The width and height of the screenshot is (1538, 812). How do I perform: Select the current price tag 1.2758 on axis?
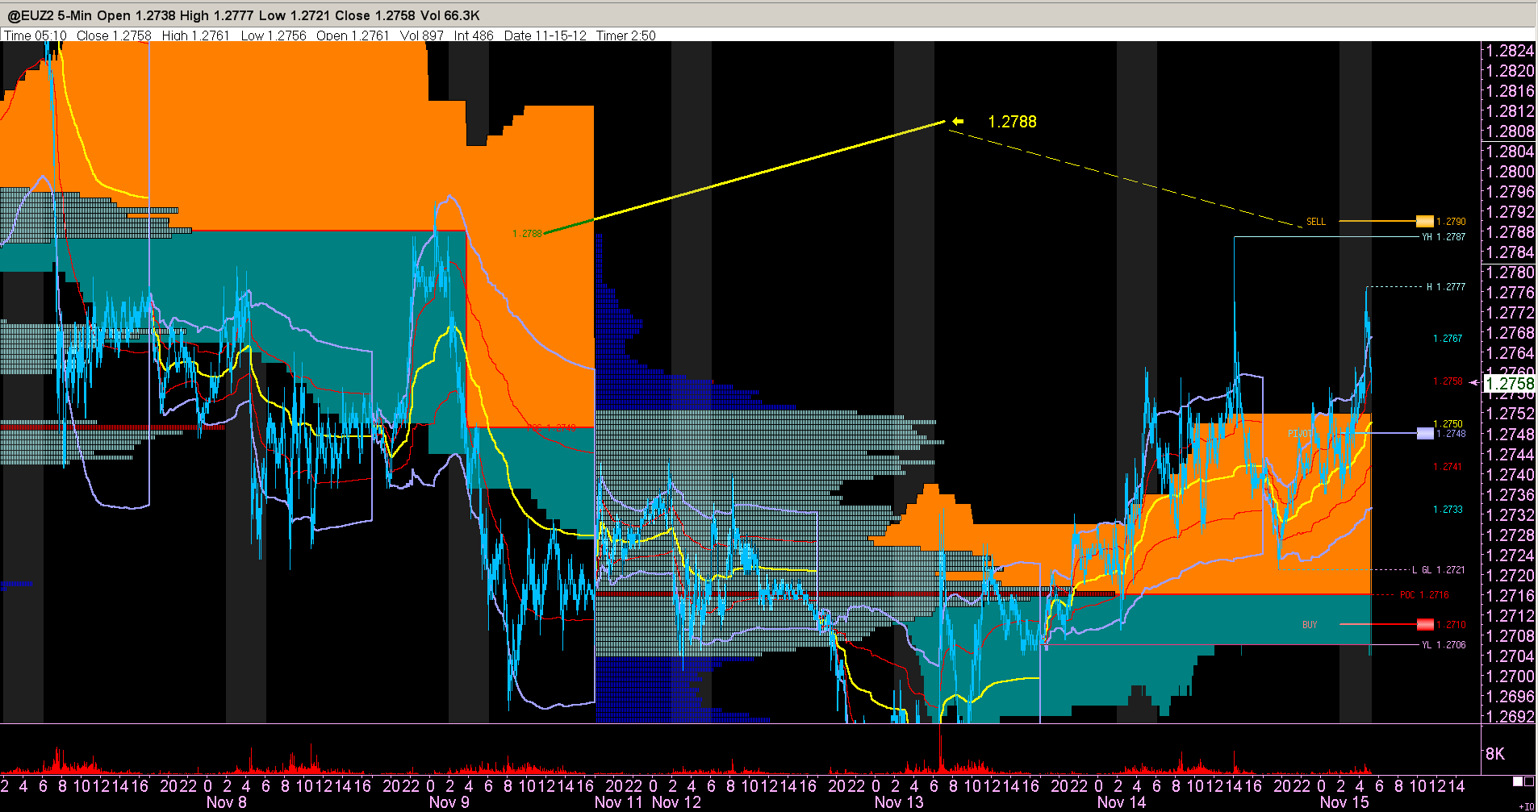click(1510, 384)
